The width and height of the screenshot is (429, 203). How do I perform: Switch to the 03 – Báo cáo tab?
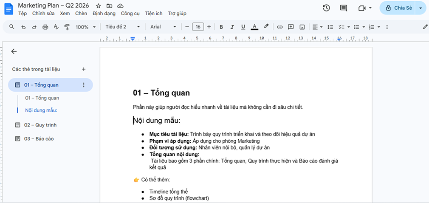pos(39,139)
